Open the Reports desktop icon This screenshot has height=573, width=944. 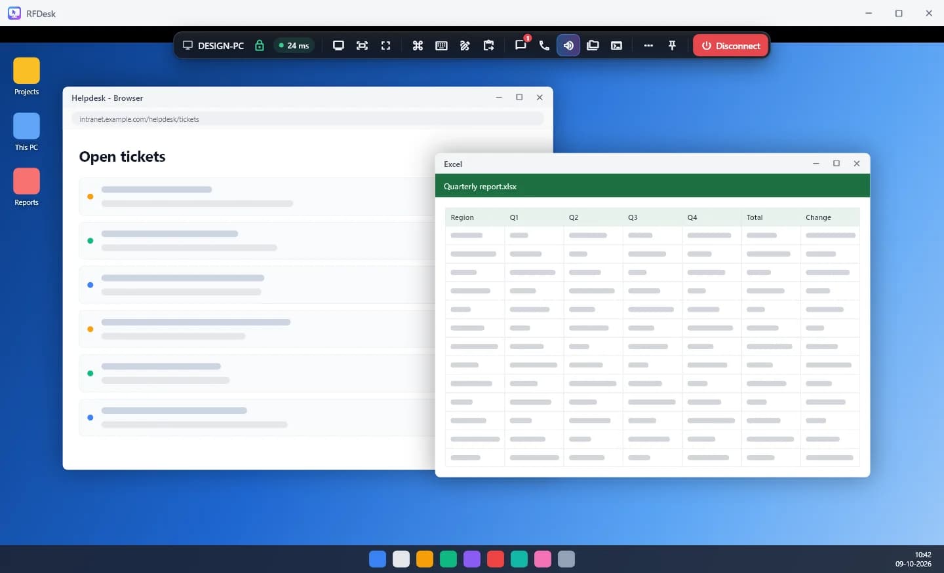coord(26,187)
